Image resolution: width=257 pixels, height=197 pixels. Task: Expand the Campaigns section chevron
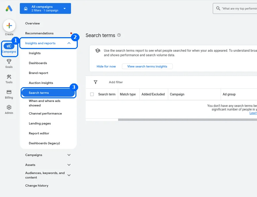[x=69, y=155]
